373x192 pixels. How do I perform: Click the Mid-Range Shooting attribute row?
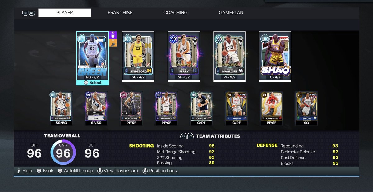(x=186, y=152)
